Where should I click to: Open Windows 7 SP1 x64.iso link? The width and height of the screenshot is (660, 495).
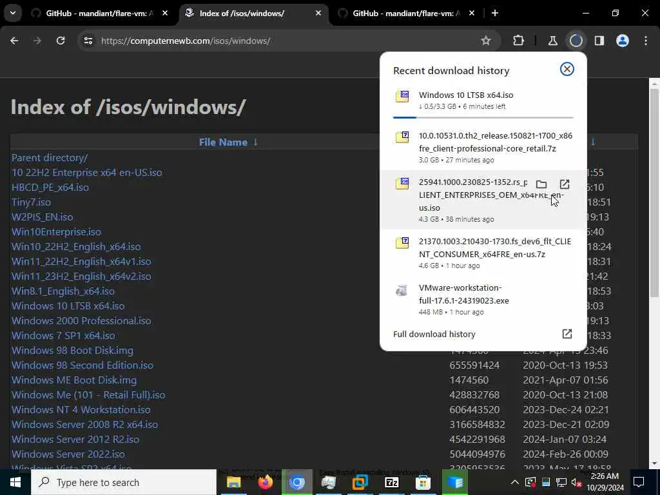[63, 335]
